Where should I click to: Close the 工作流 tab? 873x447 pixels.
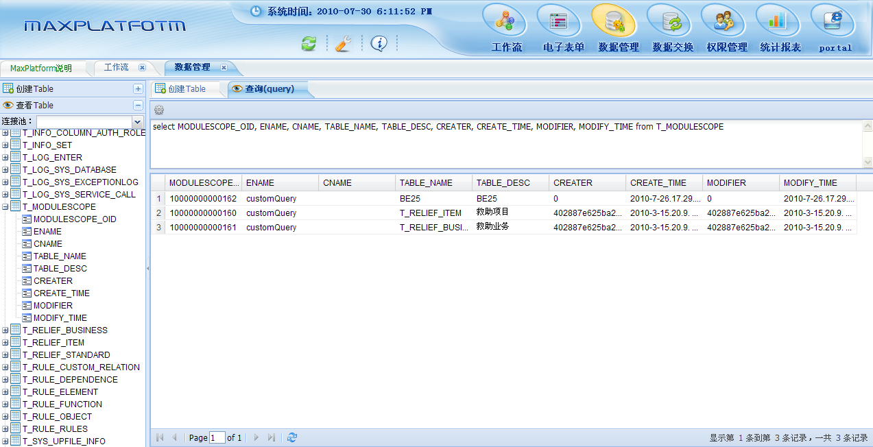click(x=142, y=67)
